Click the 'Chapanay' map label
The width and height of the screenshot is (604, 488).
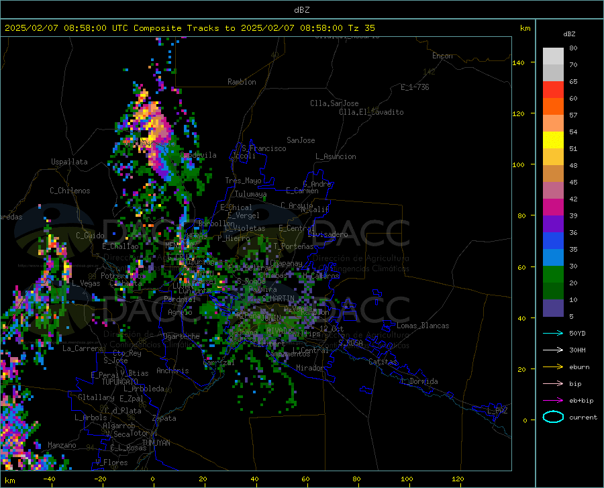(286, 263)
